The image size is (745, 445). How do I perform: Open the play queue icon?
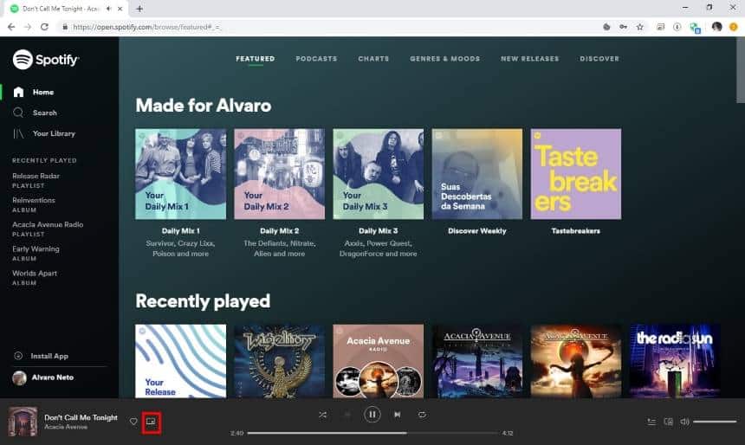point(651,422)
